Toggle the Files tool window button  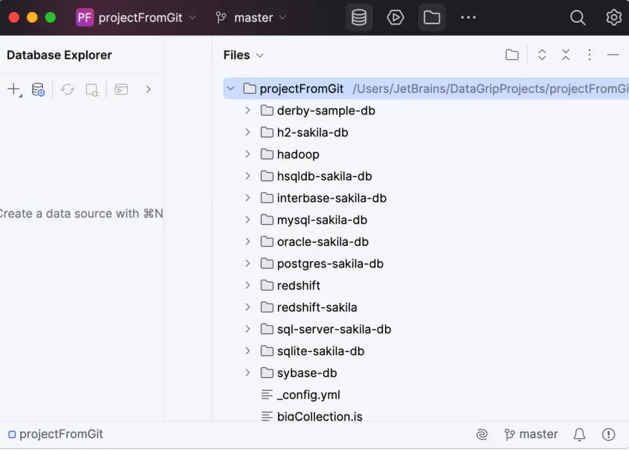tap(432, 17)
